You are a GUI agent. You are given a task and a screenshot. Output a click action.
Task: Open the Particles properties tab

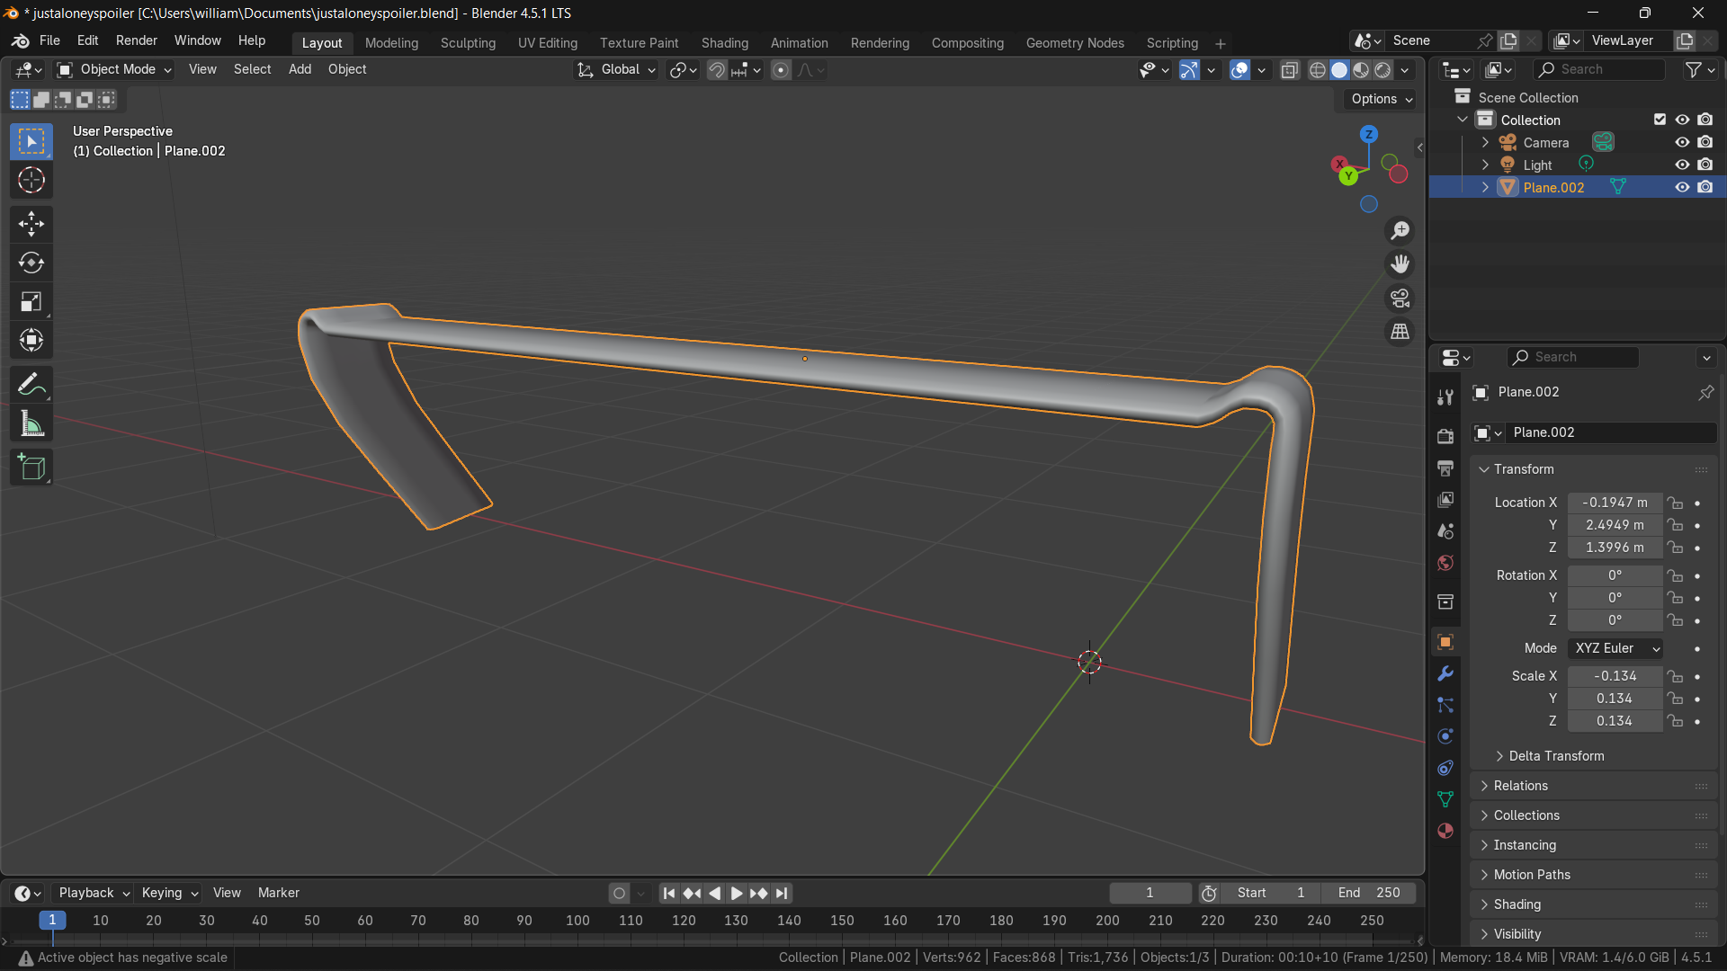[1445, 705]
